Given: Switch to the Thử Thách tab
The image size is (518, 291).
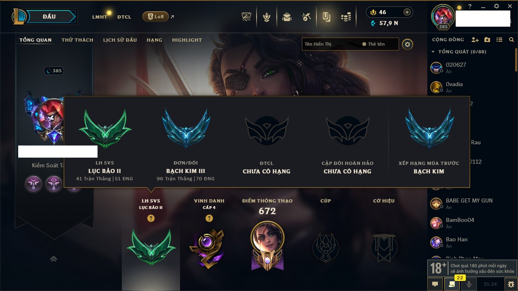Looking at the screenshot, I should point(77,40).
